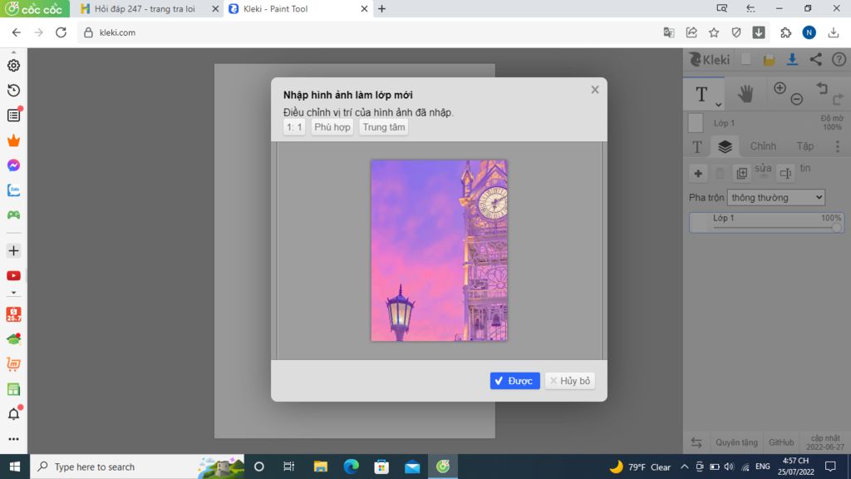Reload the kleki.com page
This screenshot has height=479, width=851.
pyautogui.click(x=61, y=32)
